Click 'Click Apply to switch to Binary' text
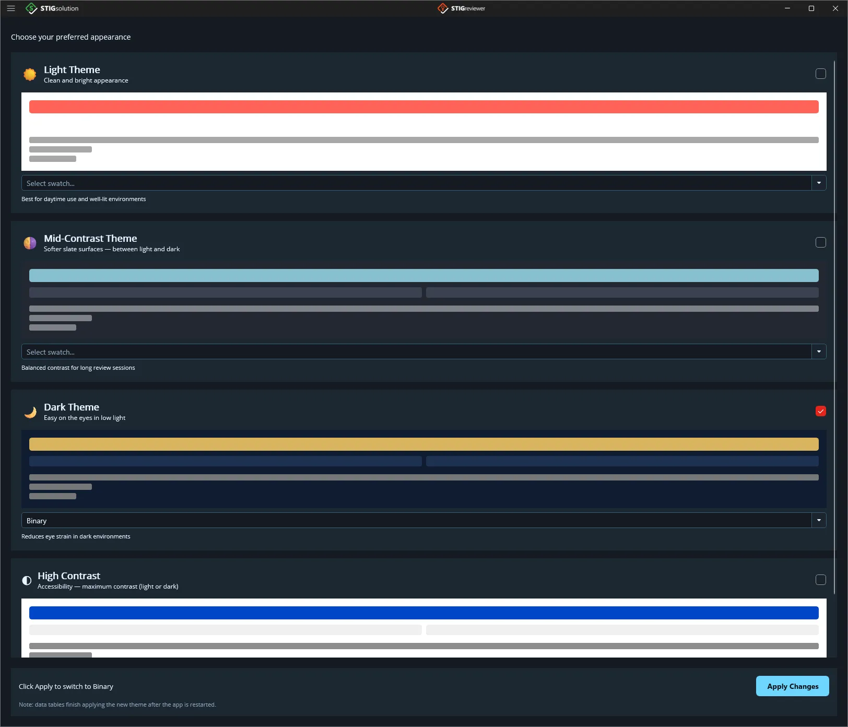The image size is (848, 727). pos(66,686)
